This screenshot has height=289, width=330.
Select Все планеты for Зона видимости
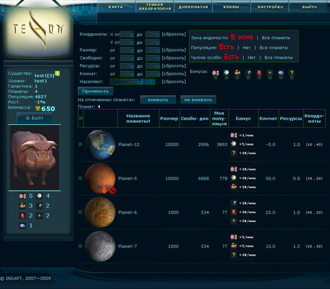[276, 38]
